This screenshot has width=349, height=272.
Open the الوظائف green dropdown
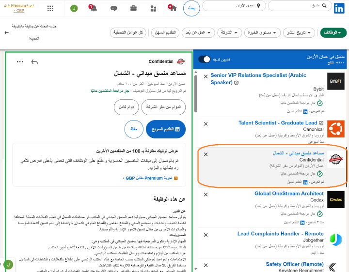click(333, 32)
